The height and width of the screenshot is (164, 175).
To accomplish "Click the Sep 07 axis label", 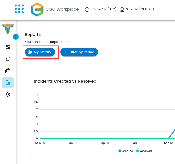I will coord(72,143).
